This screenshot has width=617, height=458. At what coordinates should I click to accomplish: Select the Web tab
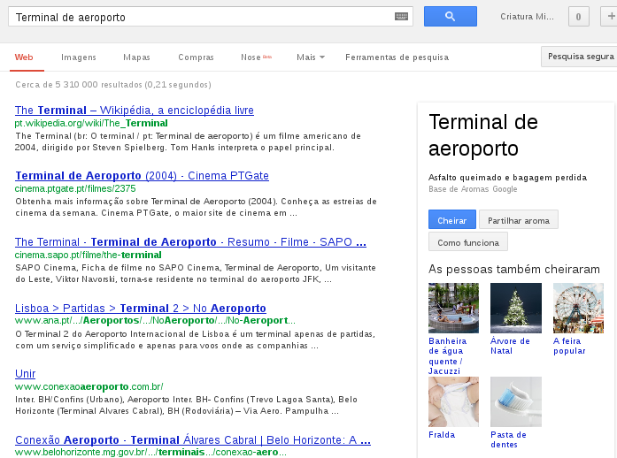24,57
